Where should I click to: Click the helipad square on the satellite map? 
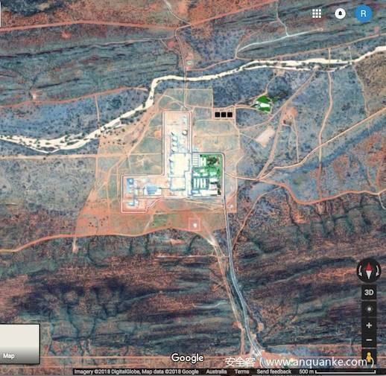pos(194,224)
